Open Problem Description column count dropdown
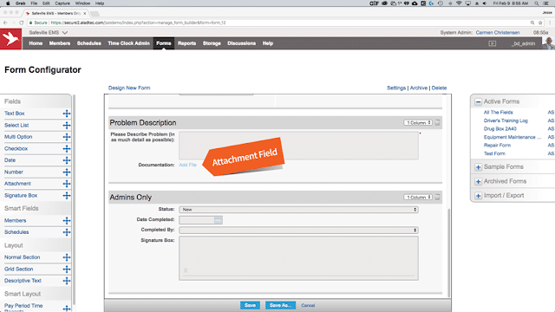Image resolution: width=555 pixels, height=312 pixels. tap(418, 122)
